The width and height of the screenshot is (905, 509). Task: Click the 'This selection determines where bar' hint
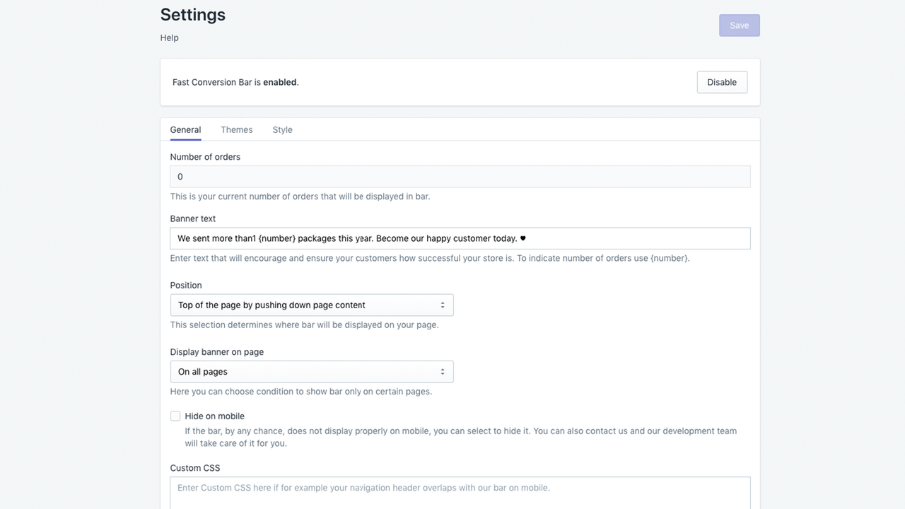click(304, 324)
